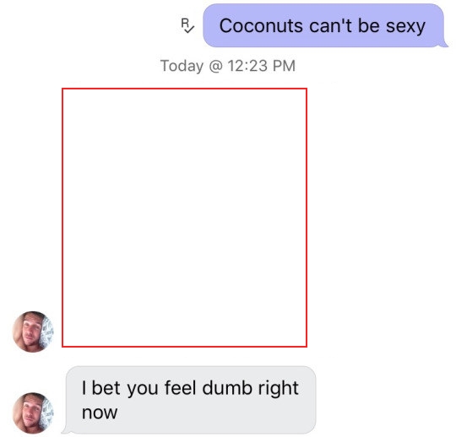456x437 pixels.
Task: Open profile from avatar beside image attachment
Action: click(33, 332)
